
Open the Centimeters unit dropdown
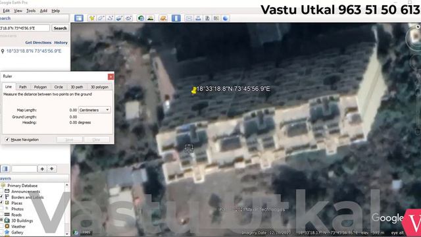(95, 110)
